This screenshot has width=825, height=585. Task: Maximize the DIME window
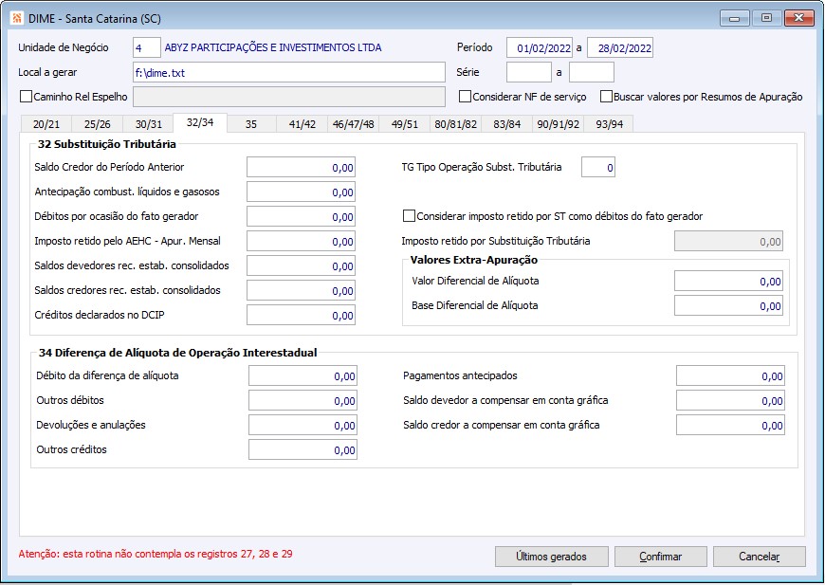(766, 18)
